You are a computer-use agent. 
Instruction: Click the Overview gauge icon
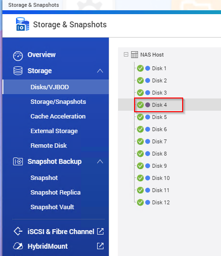pyautogui.click(x=18, y=56)
